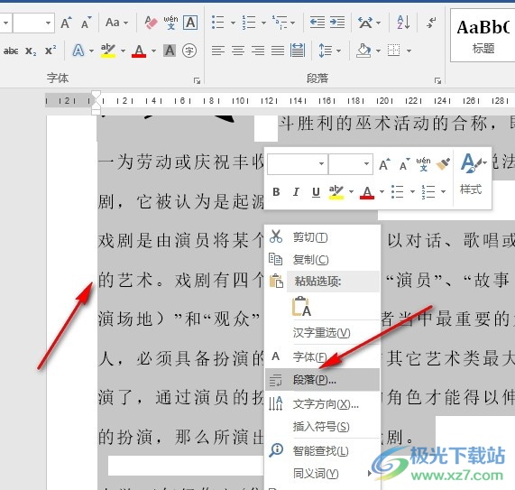Decrease font size in ribbon
Screen dimensions: 515x490
pos(86,23)
